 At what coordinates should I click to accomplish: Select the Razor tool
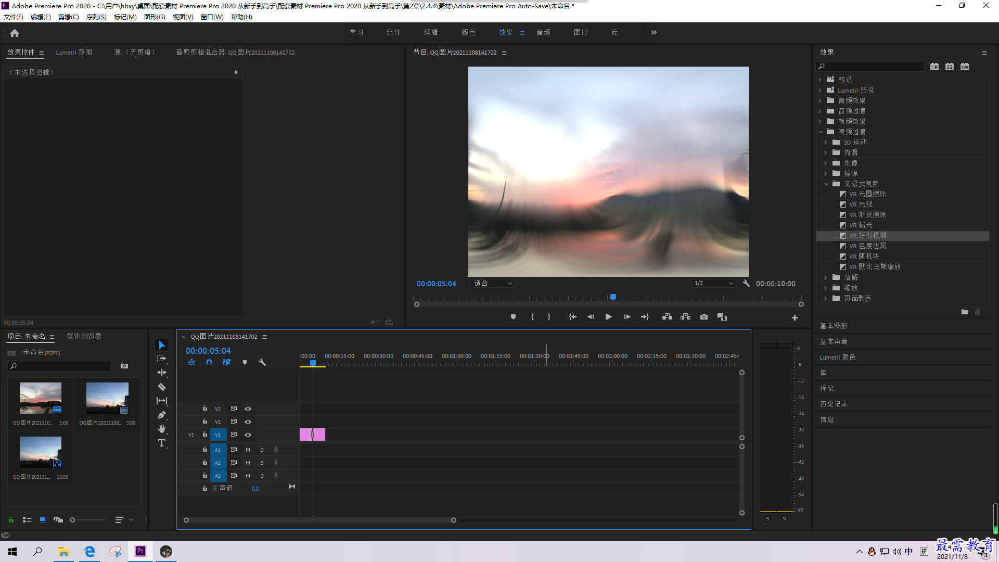coord(162,387)
